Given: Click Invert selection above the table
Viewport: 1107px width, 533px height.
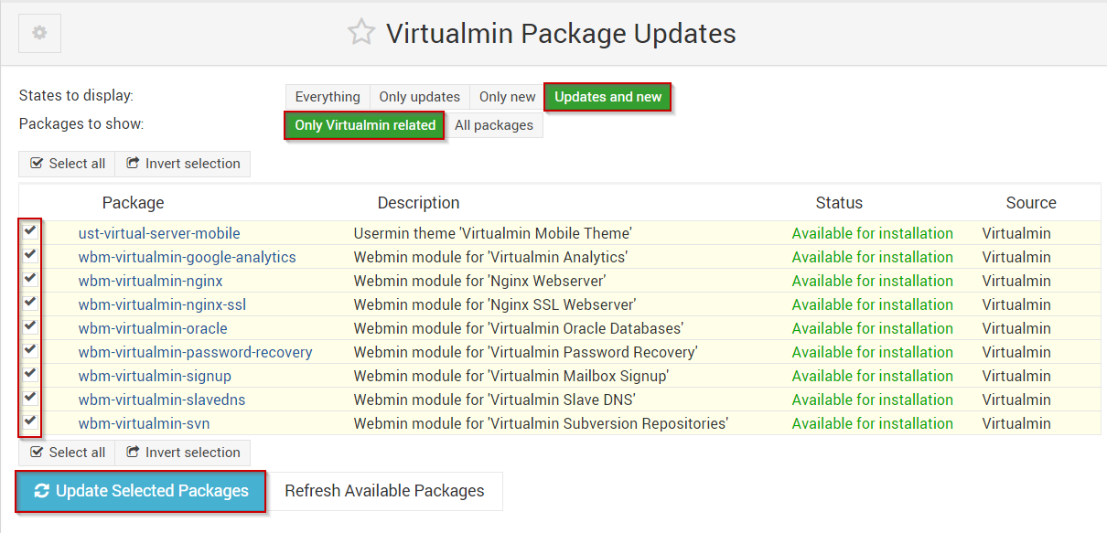Looking at the screenshot, I should click(183, 164).
